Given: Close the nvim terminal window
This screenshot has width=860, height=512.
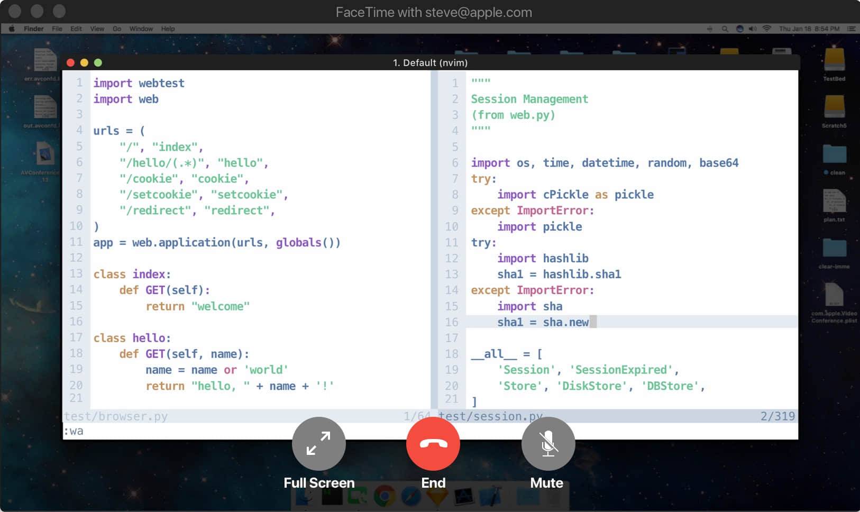Looking at the screenshot, I should [x=70, y=62].
